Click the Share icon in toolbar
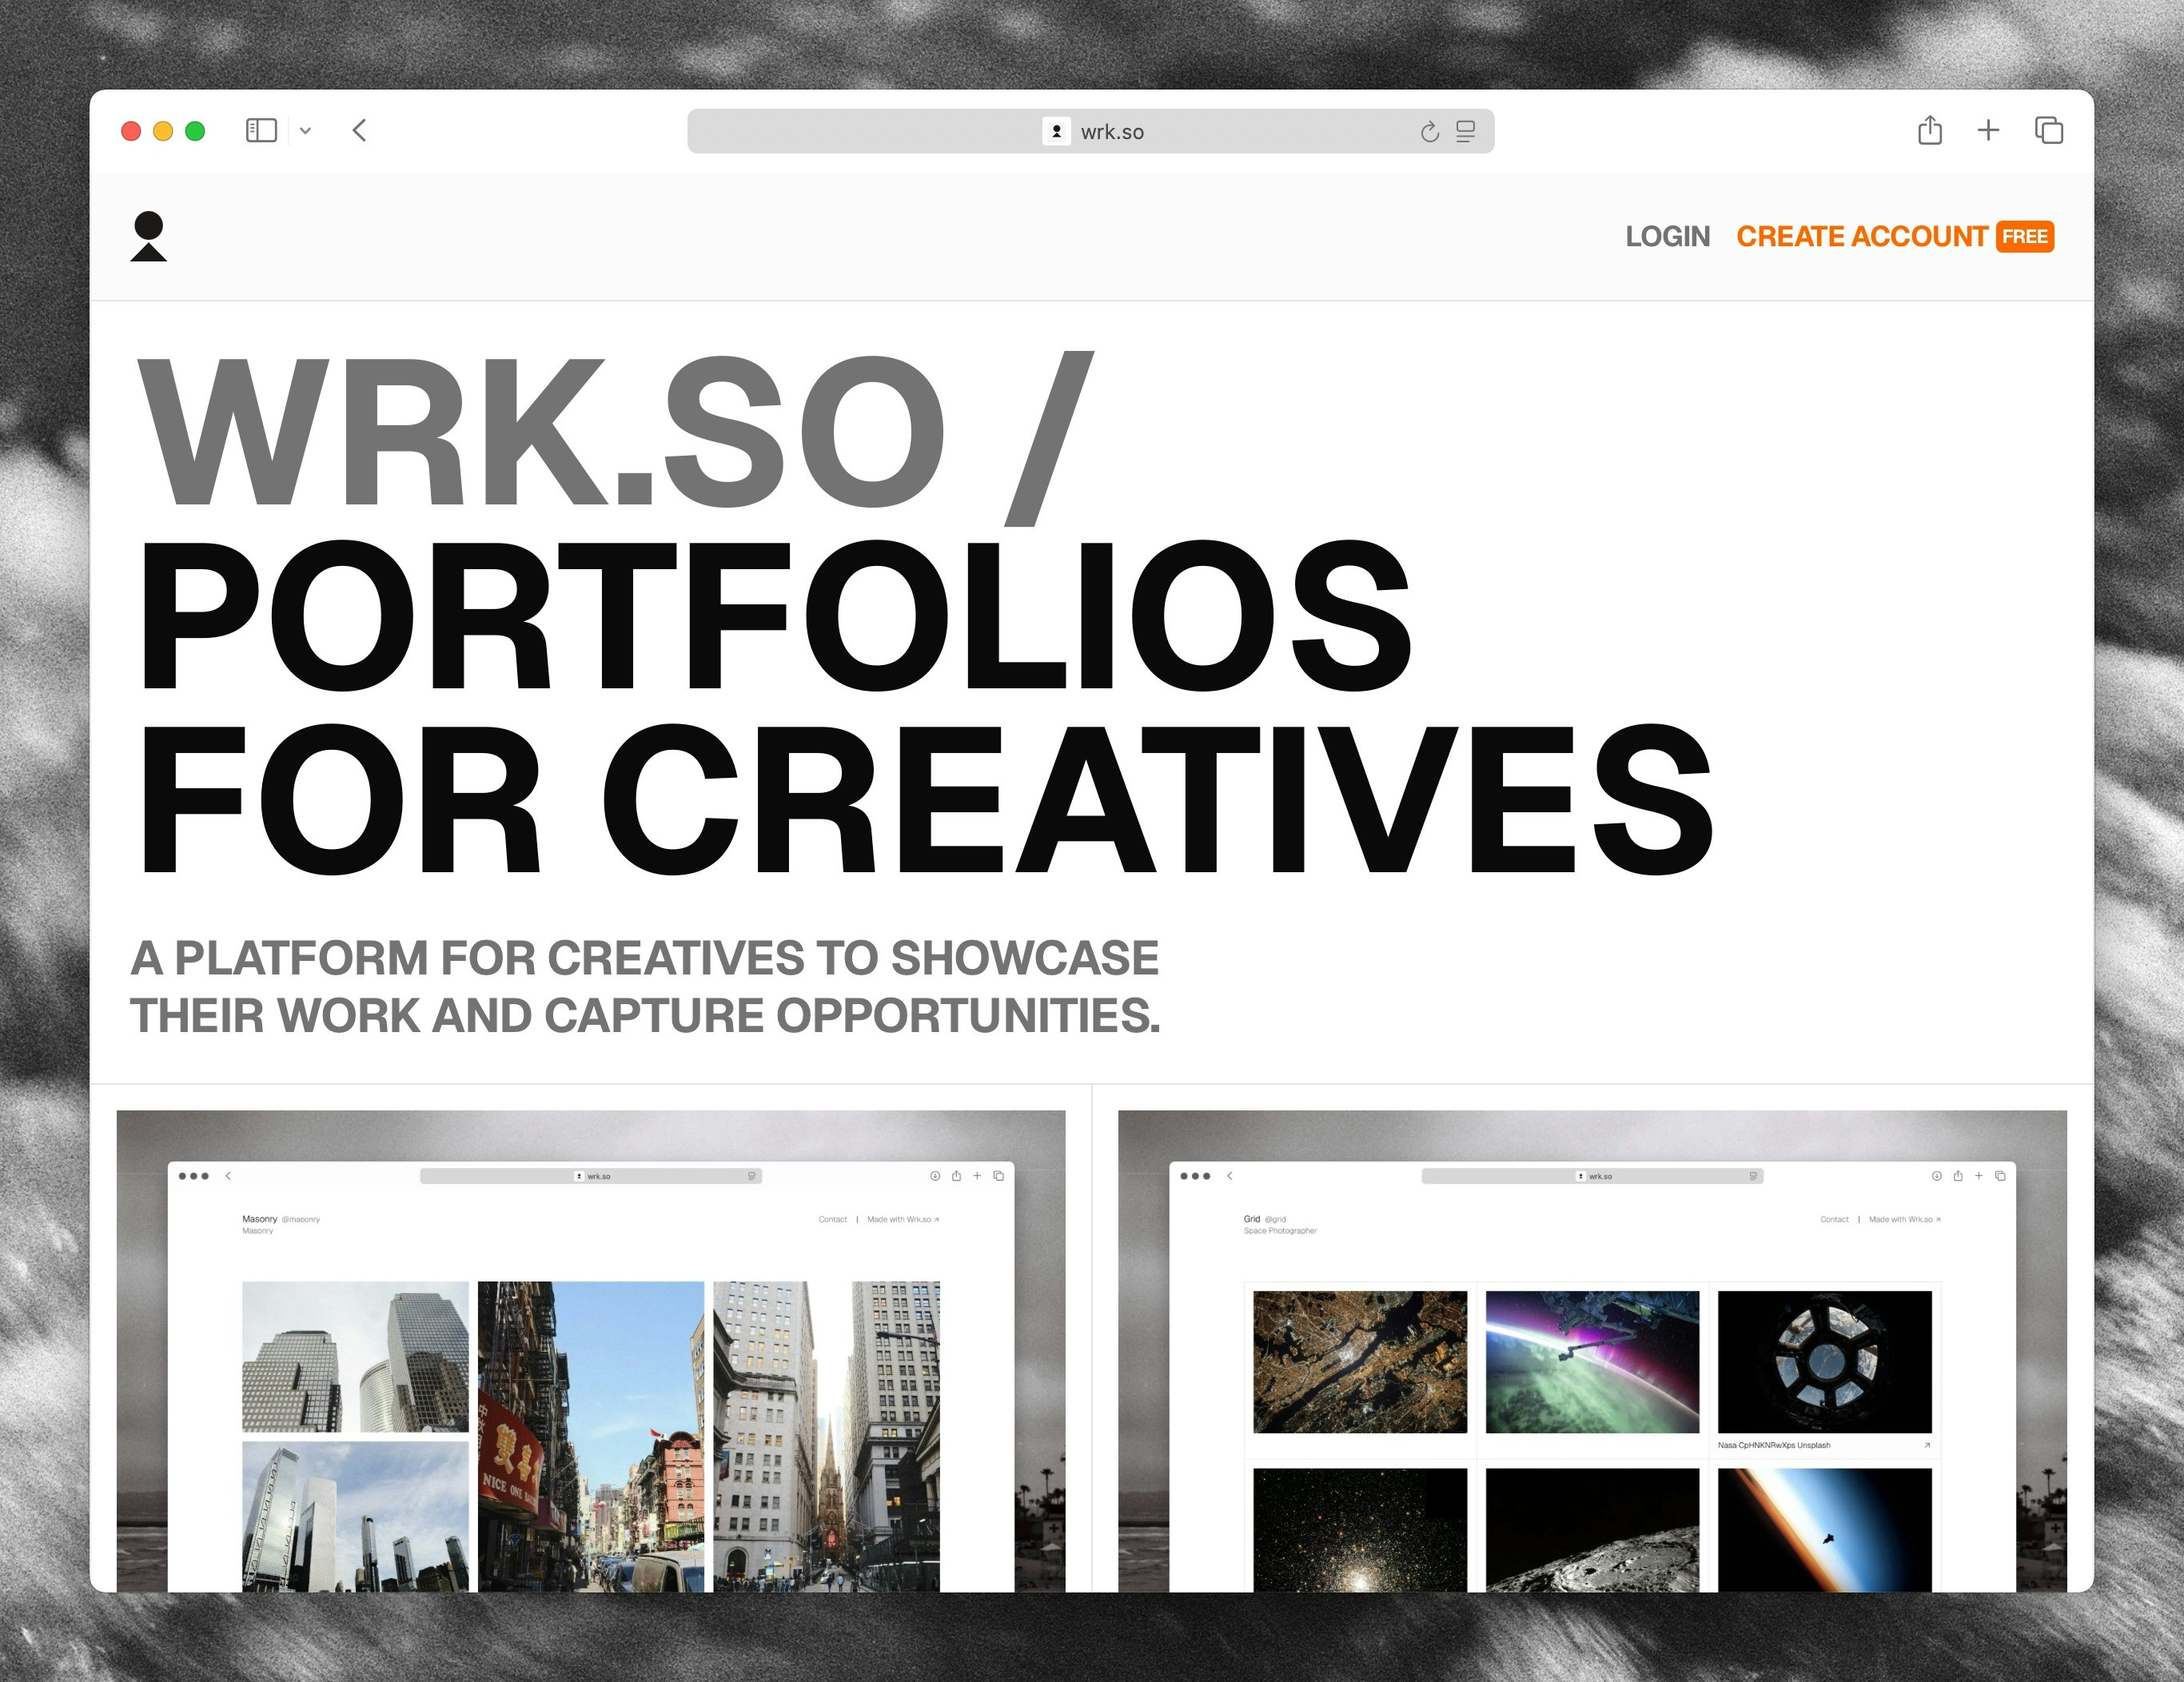The image size is (2184, 1682). coord(1930,130)
